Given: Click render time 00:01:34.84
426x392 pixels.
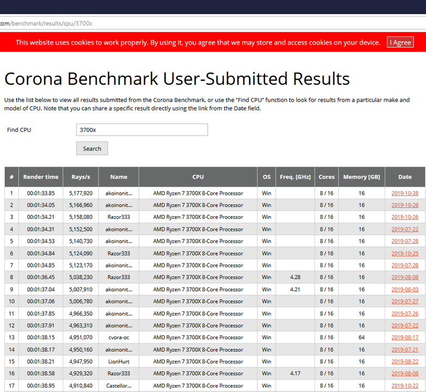Looking at the screenshot, I should 41,254.
